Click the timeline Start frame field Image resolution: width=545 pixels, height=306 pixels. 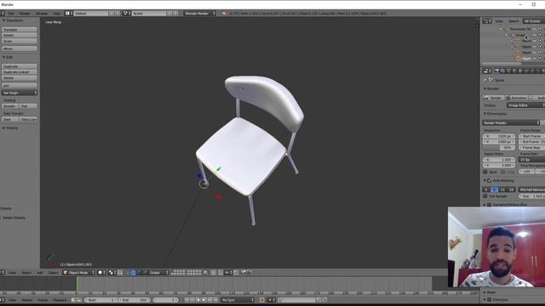[100, 300]
